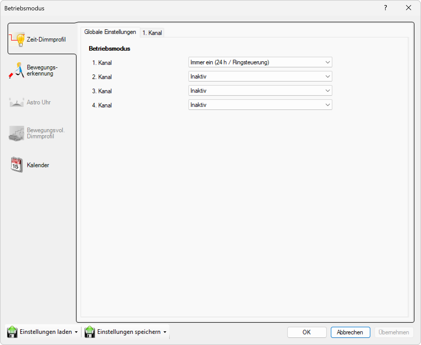
Task: Expand the Einstellungen laden arrow menu
Action: 76,332
